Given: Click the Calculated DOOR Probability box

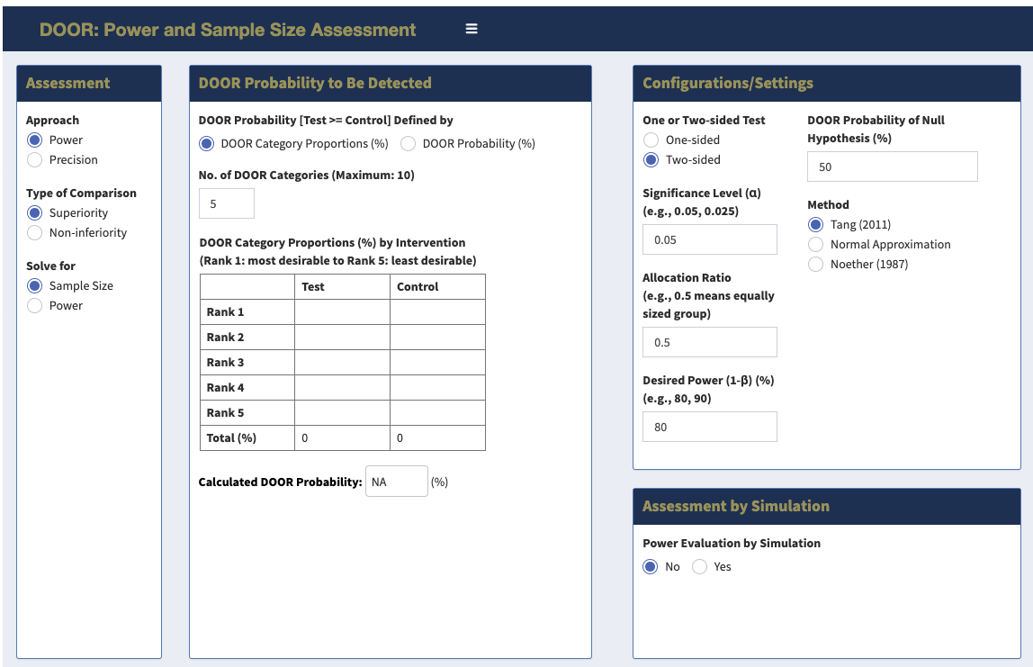Looking at the screenshot, I should (396, 482).
